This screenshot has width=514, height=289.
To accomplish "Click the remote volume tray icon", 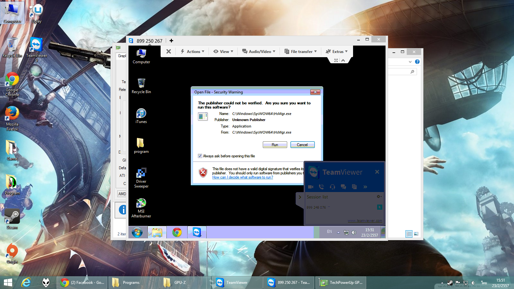I will (x=354, y=232).
